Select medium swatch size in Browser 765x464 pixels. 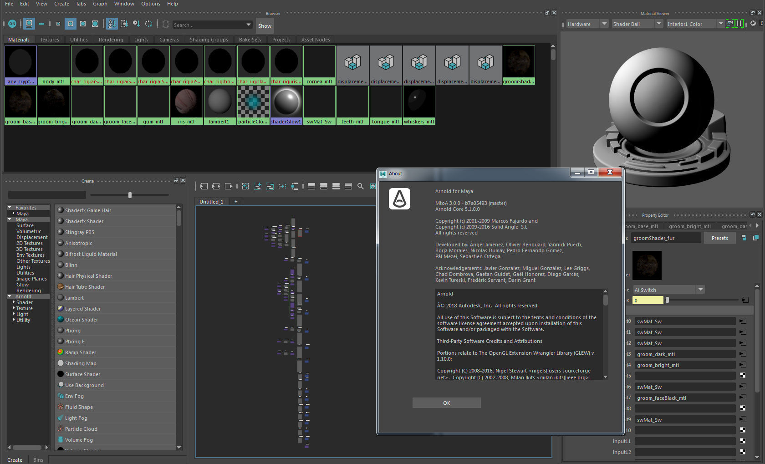coord(71,24)
